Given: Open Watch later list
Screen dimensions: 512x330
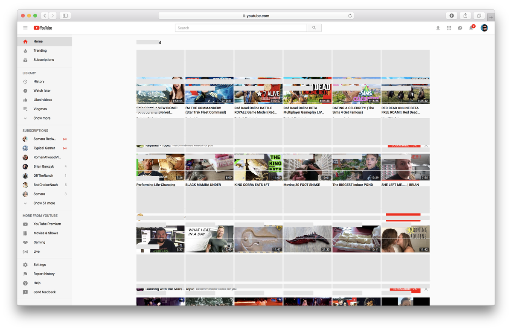Looking at the screenshot, I should click(x=44, y=91).
